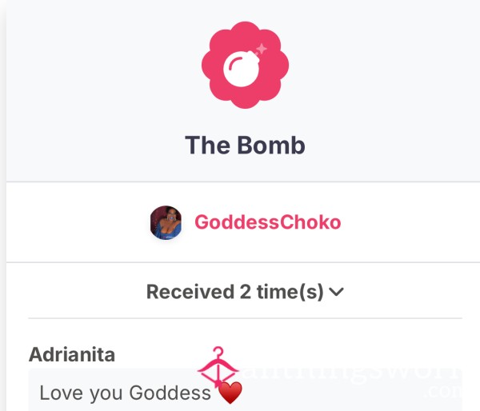Viewport: 480px width, 411px height.
Task: Click the white bomb symbol inside the badge
Action: point(242,68)
